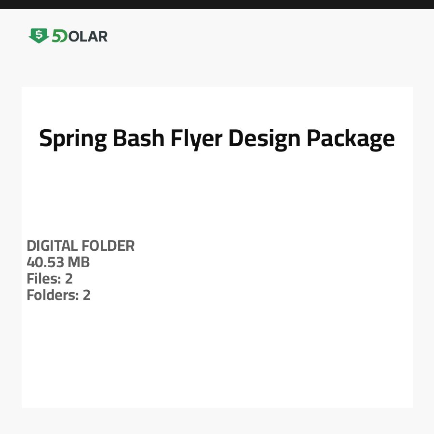The height and width of the screenshot is (434, 434).
Task: Click the 40.53 MB size text
Action: [x=58, y=262]
